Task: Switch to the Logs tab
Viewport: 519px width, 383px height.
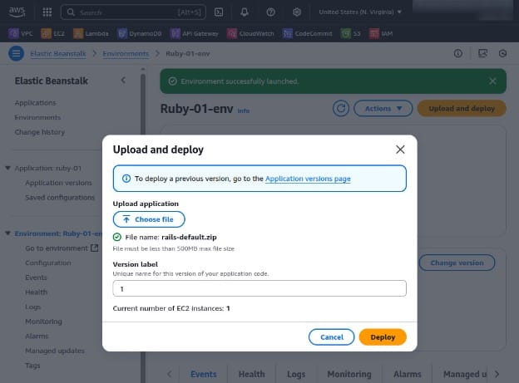Action: click(296, 374)
